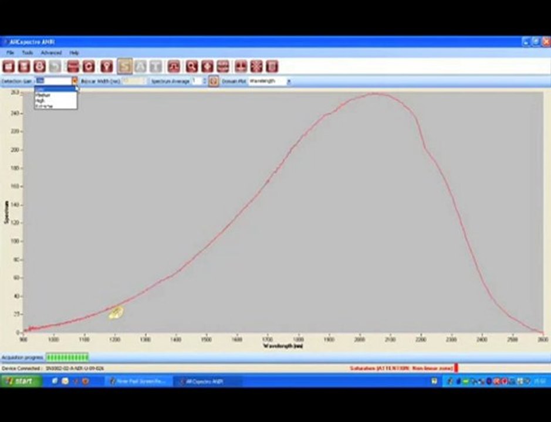Click the fourth, orange quick launch icon

pos(86,381)
